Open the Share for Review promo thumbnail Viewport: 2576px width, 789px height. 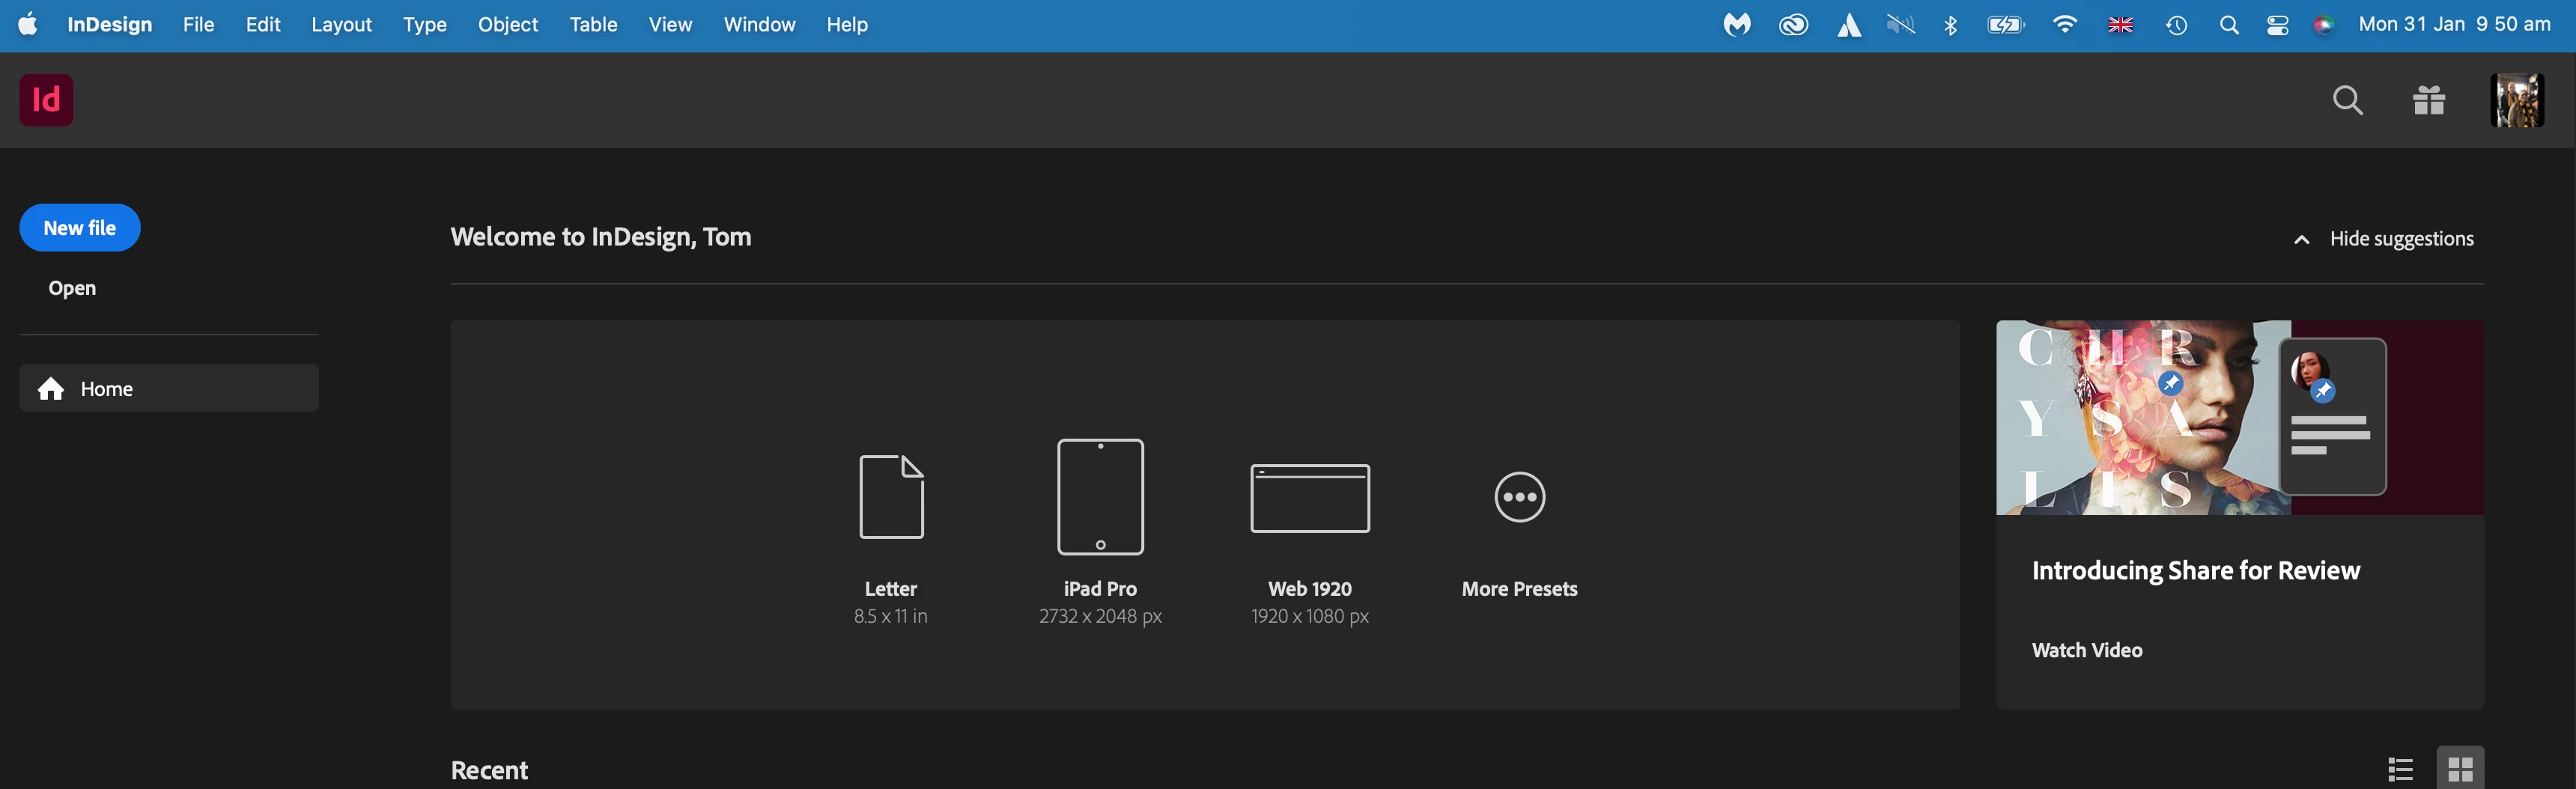pos(2240,418)
